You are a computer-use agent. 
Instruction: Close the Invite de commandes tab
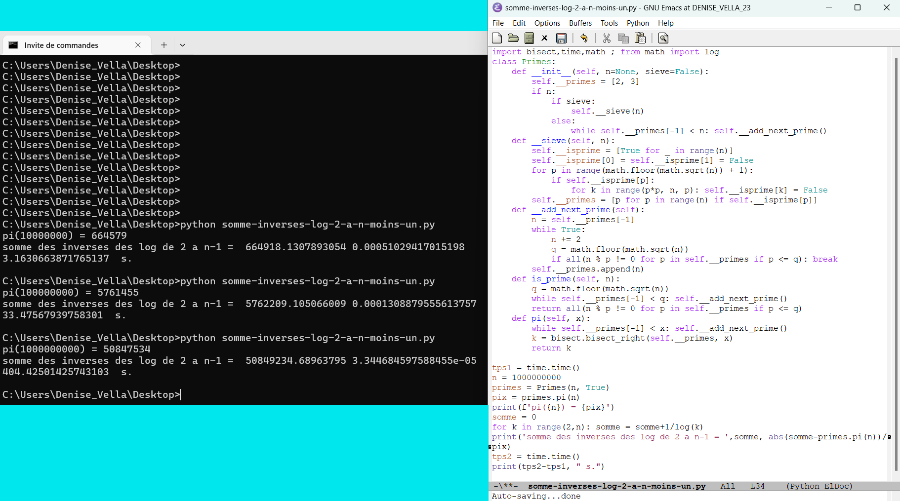[x=138, y=45]
